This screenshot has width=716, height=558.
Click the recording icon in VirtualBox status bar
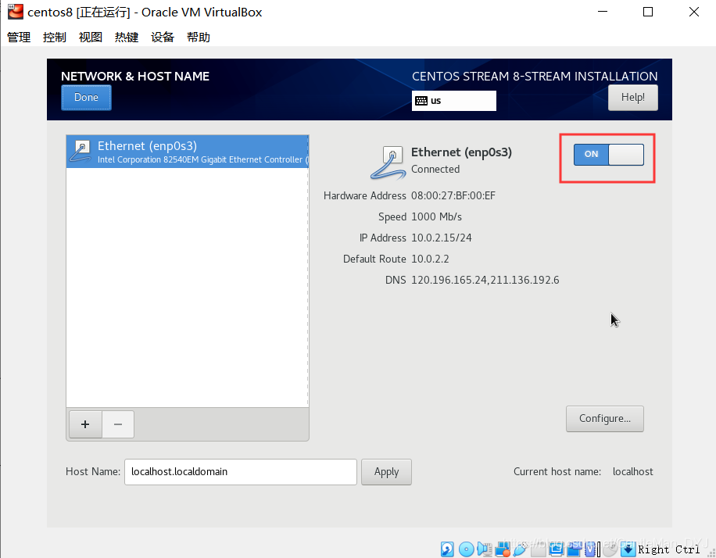(x=574, y=549)
